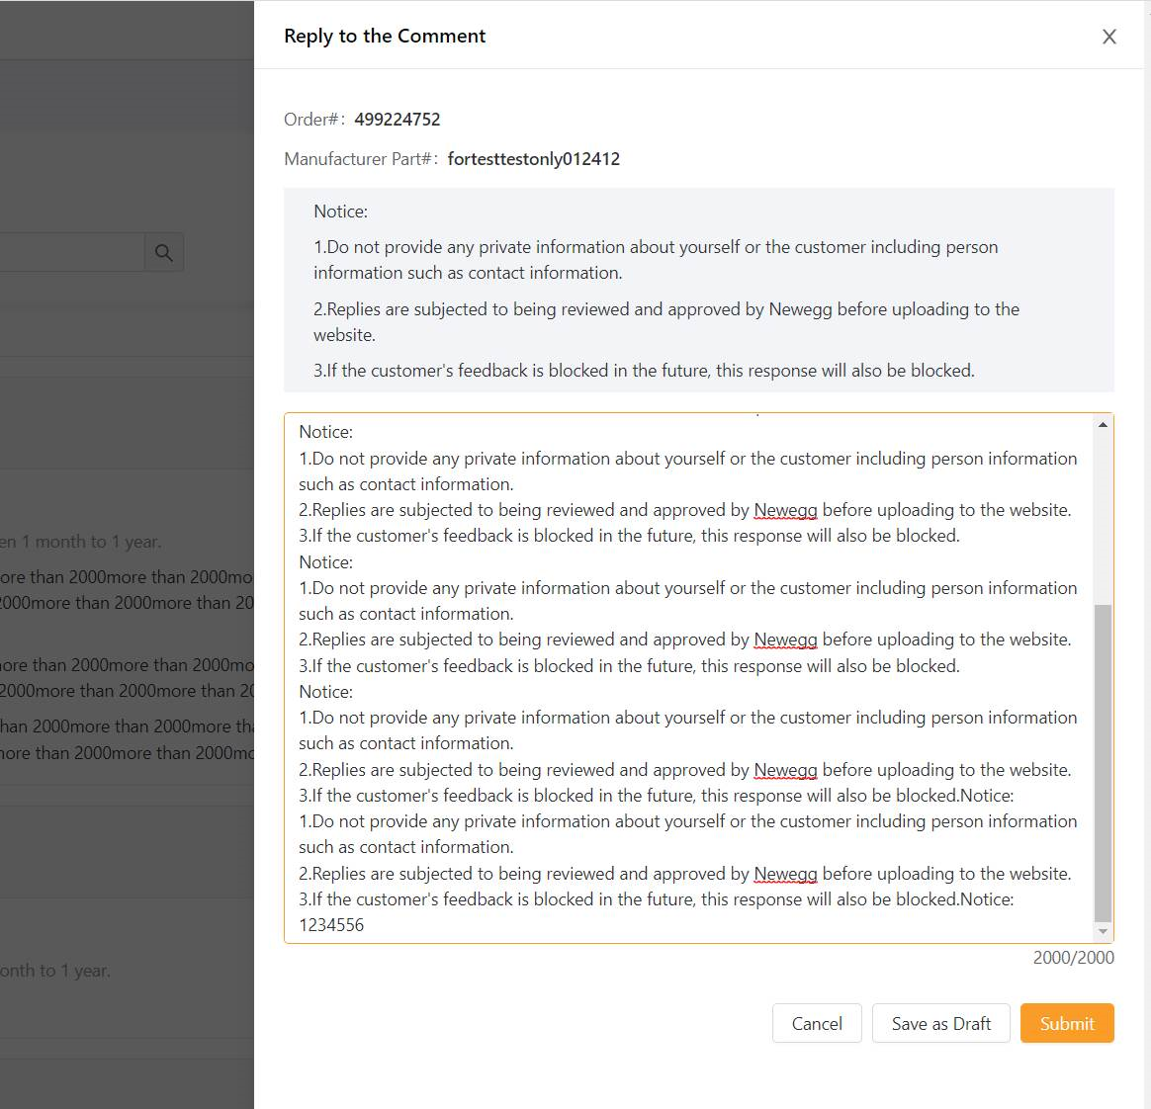Click the search input field in background page
Image resolution: width=1151 pixels, height=1109 pixels.
click(x=72, y=252)
